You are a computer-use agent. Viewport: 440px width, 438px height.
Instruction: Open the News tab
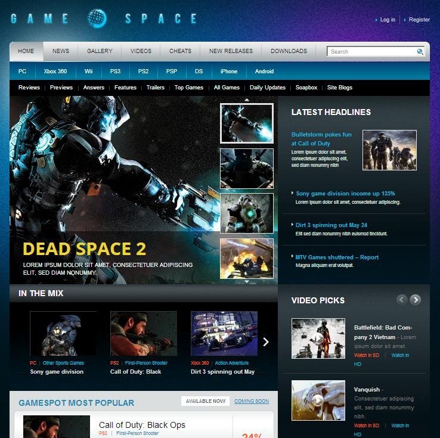(61, 51)
